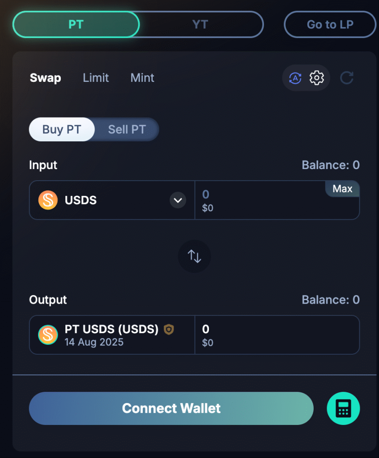
Task: Open the settings gear icon
Action: tap(317, 78)
